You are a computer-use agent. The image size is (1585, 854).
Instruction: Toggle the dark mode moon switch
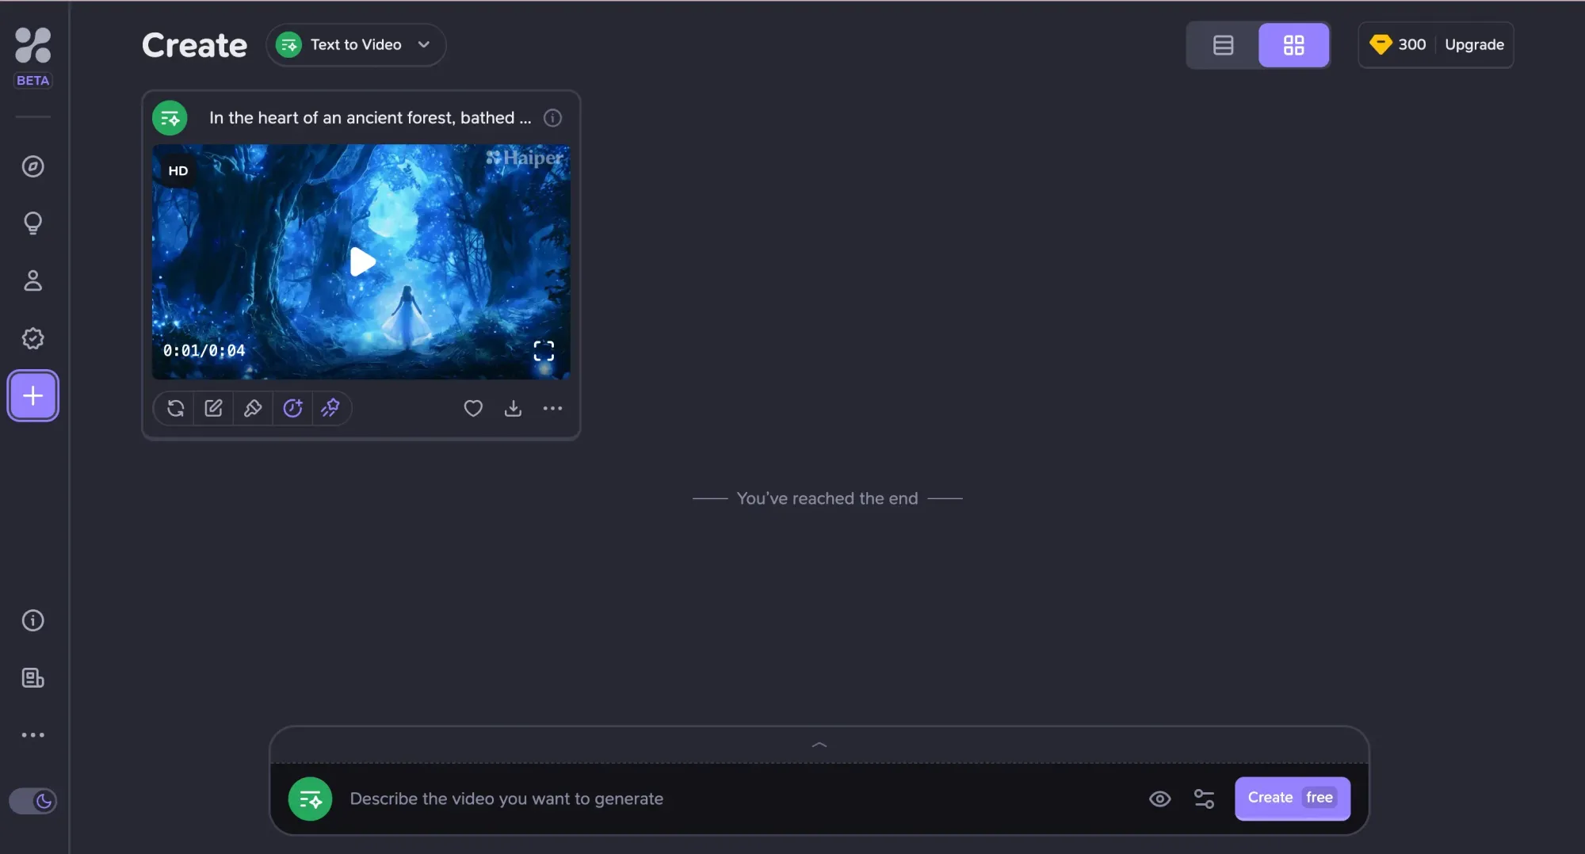click(x=32, y=801)
